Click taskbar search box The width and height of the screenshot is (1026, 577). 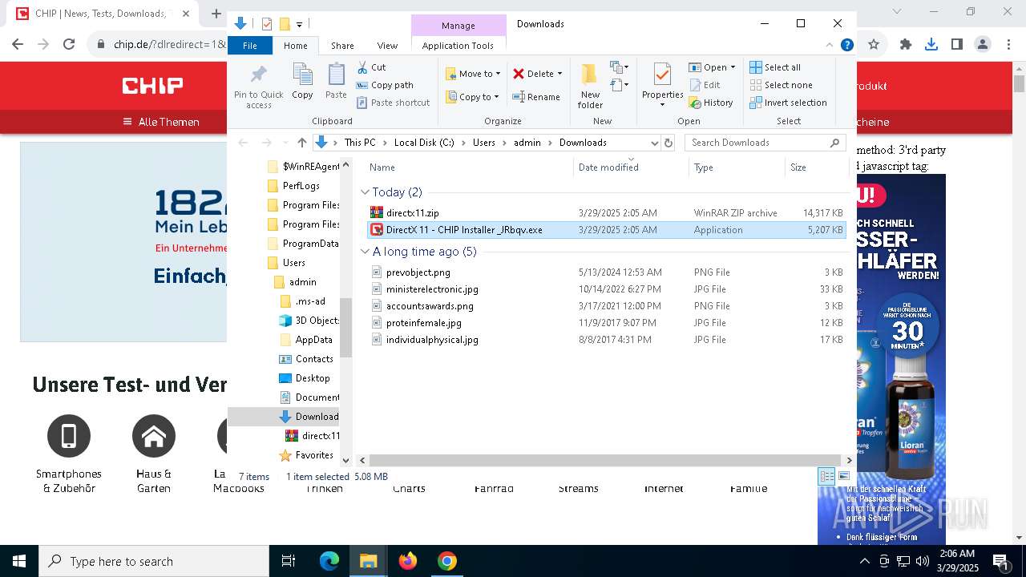click(x=154, y=561)
